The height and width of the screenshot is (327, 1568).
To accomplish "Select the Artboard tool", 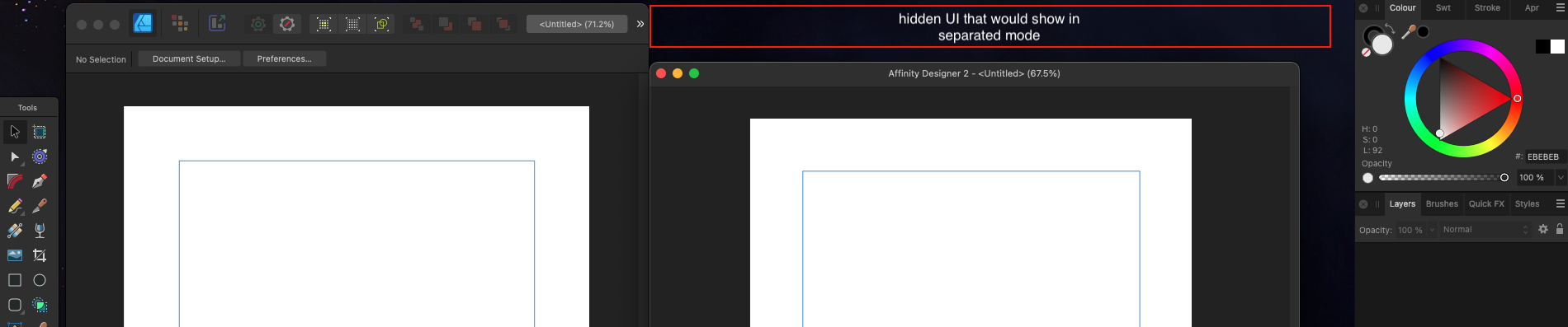I will pyautogui.click(x=40, y=132).
